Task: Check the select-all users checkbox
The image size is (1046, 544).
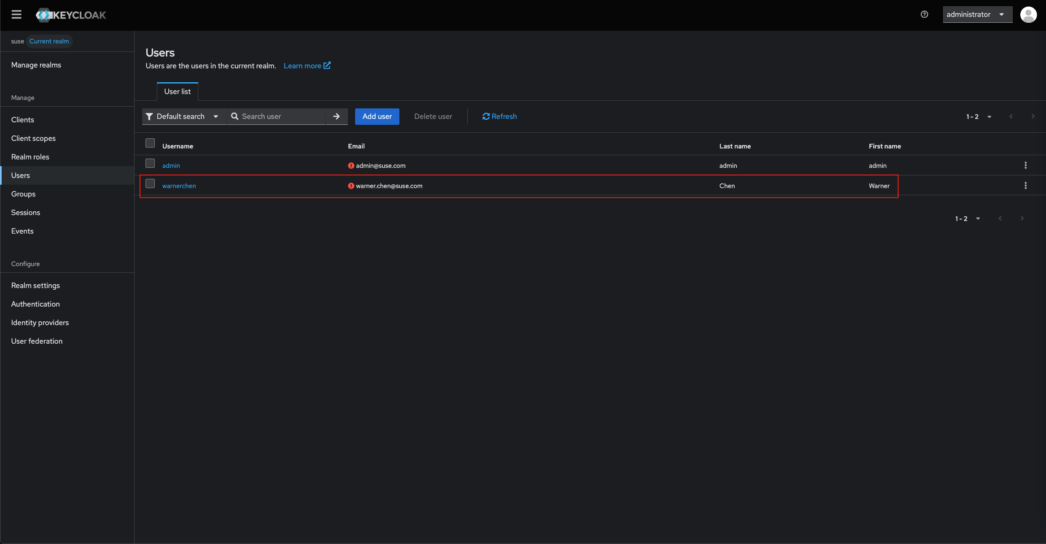Action: [150, 143]
